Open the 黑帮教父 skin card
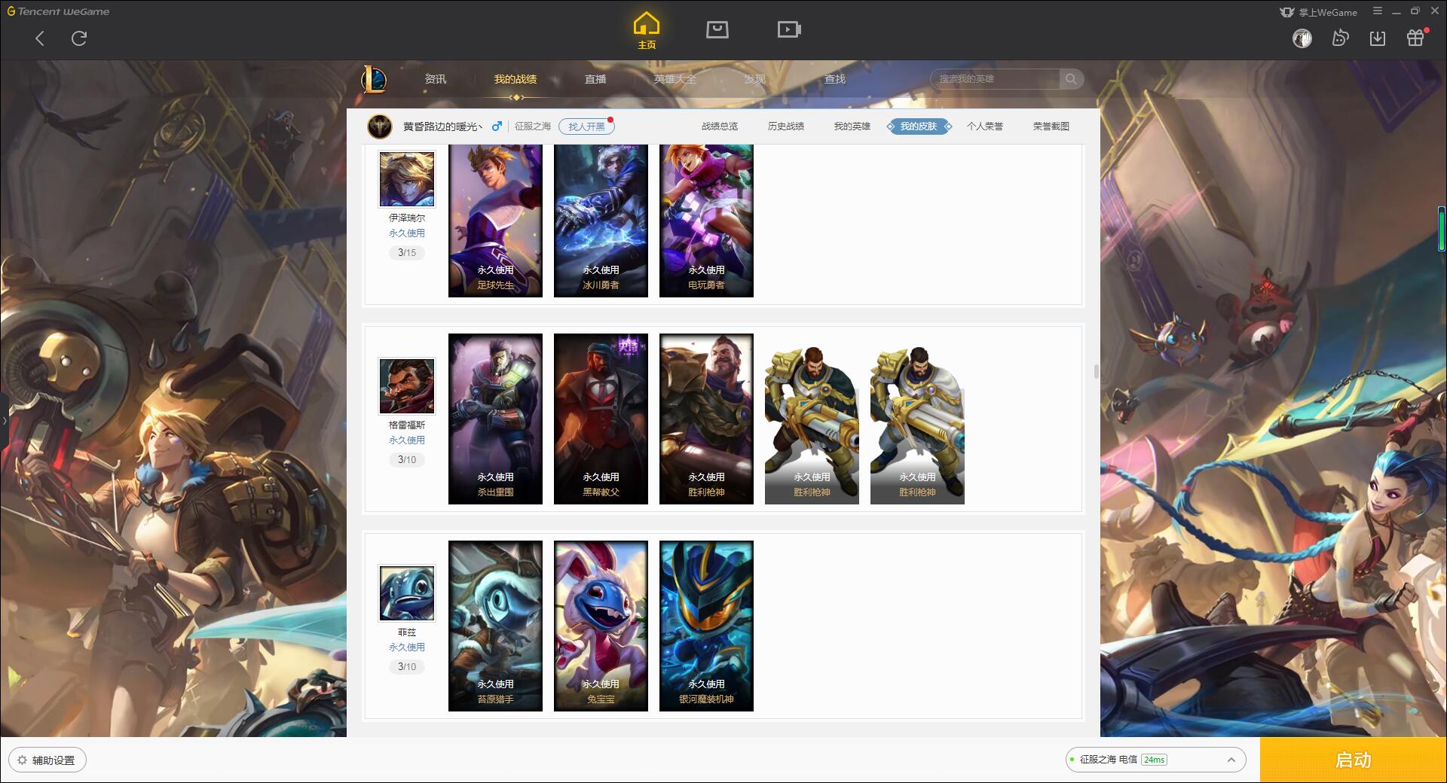Viewport: 1447px width, 783px height. (x=601, y=419)
